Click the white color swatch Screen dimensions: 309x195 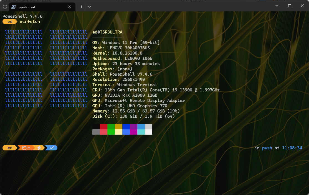tap(148, 132)
